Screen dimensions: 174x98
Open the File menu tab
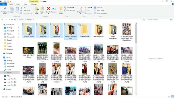click(4, 4)
